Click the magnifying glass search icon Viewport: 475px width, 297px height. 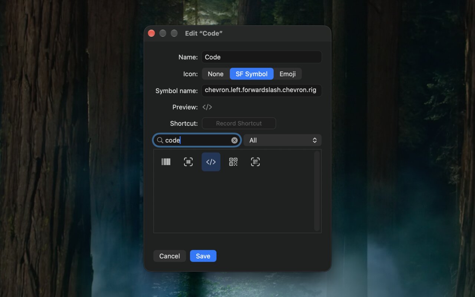tap(160, 140)
